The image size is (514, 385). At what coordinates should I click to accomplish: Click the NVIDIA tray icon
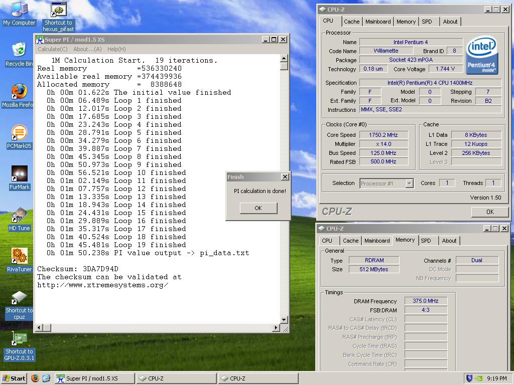(478, 378)
